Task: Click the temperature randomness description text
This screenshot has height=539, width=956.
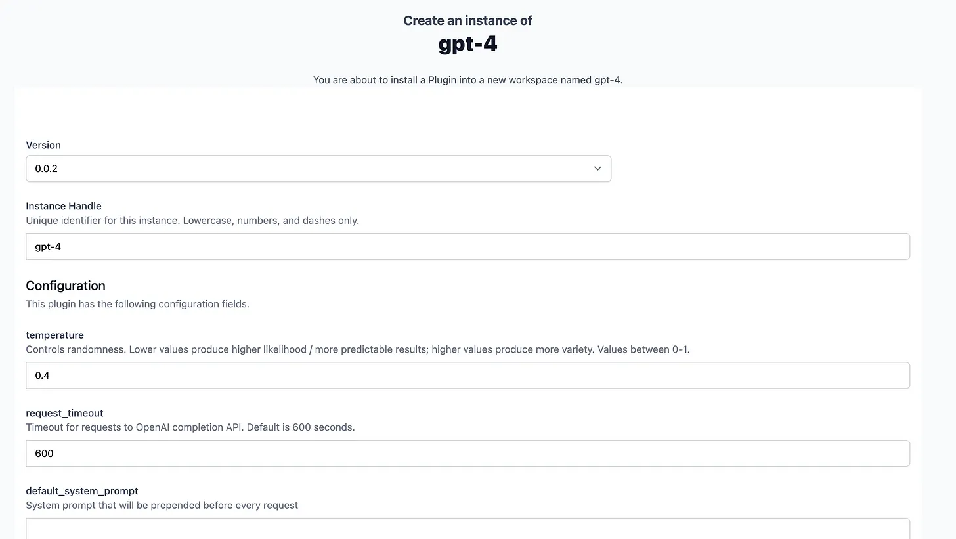Action: click(x=358, y=349)
